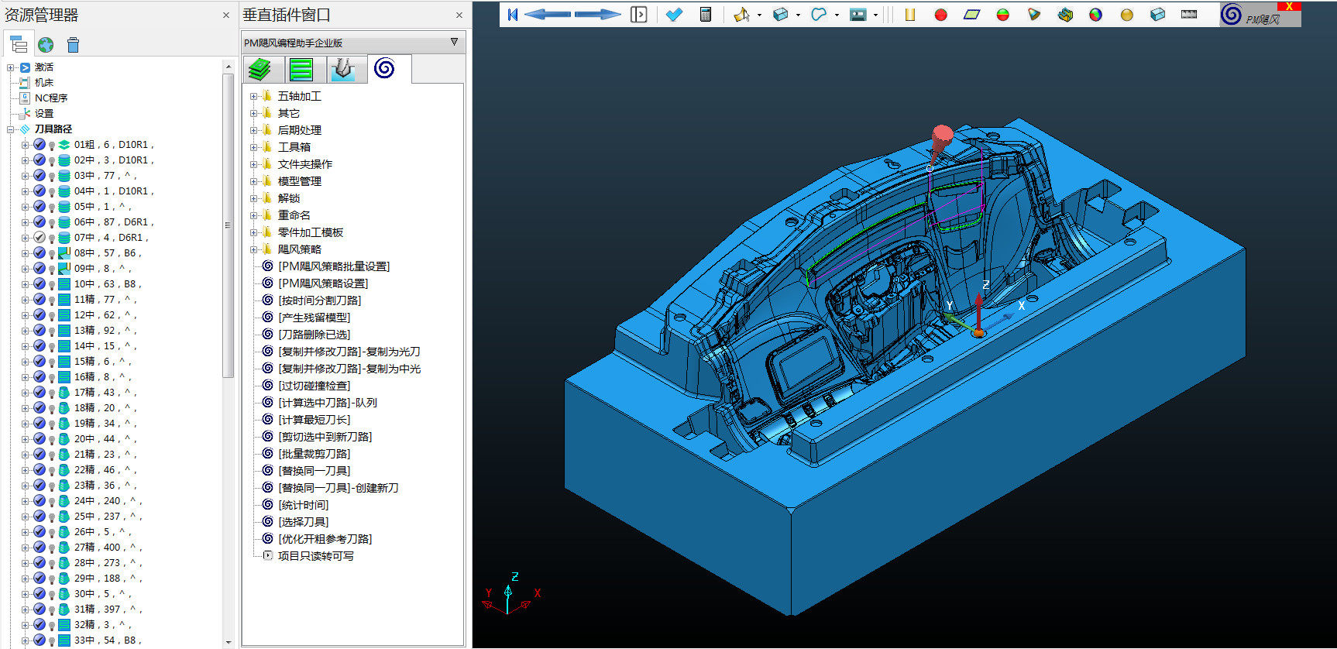
Task: Toggle lightbulb visibility of toolpath 10中
Action: (52, 284)
